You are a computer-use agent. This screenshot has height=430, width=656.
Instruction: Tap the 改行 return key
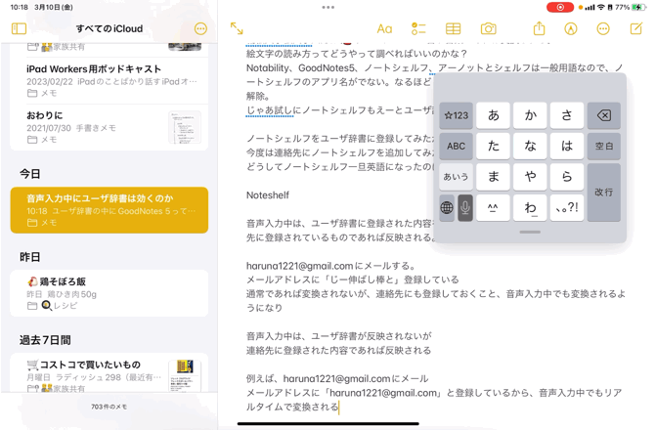tap(604, 192)
